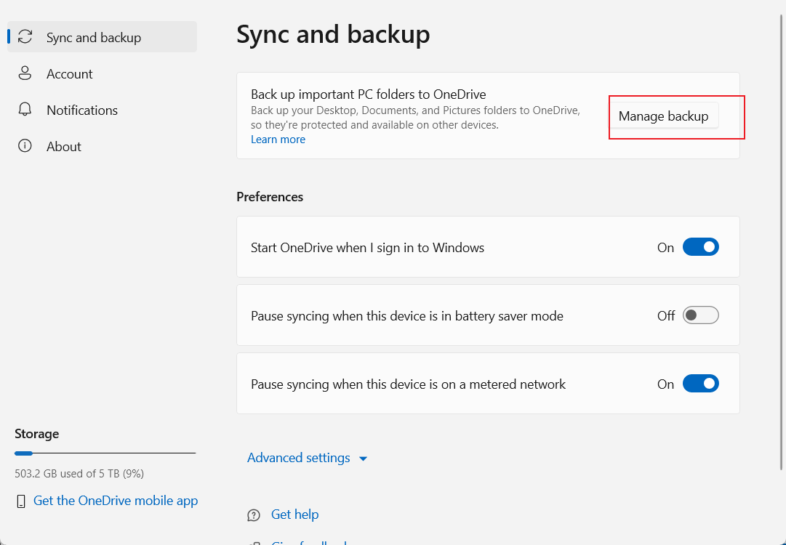Click the Get help link text
Viewport: 786px width, 545px height.
pos(294,514)
